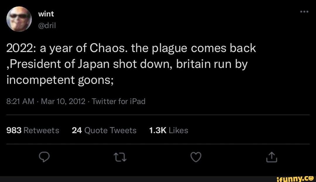The image size is (316, 182).
Task: Click the 1.3K Likes count
Action: (x=168, y=130)
